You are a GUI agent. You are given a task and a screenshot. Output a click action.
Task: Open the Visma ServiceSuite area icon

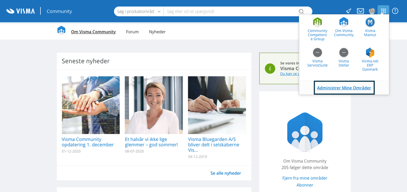(317, 52)
